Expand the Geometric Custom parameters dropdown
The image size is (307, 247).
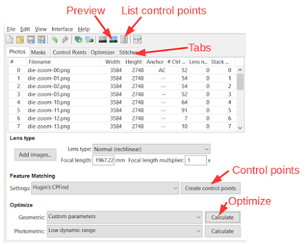(x=125, y=217)
